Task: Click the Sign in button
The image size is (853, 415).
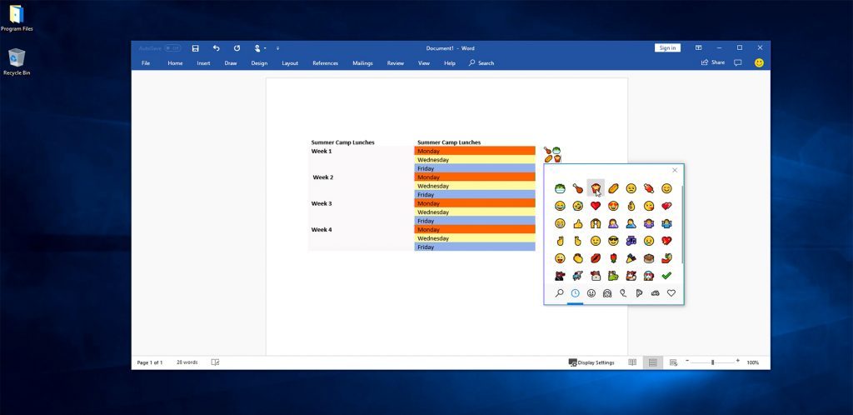Action: click(x=667, y=47)
